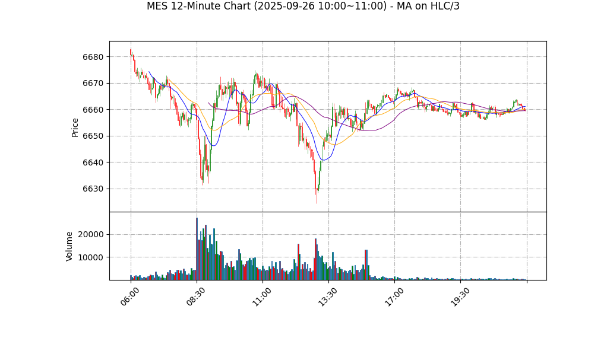Click the 6630 price axis label
This screenshot has height=341, width=607.
click(93, 189)
